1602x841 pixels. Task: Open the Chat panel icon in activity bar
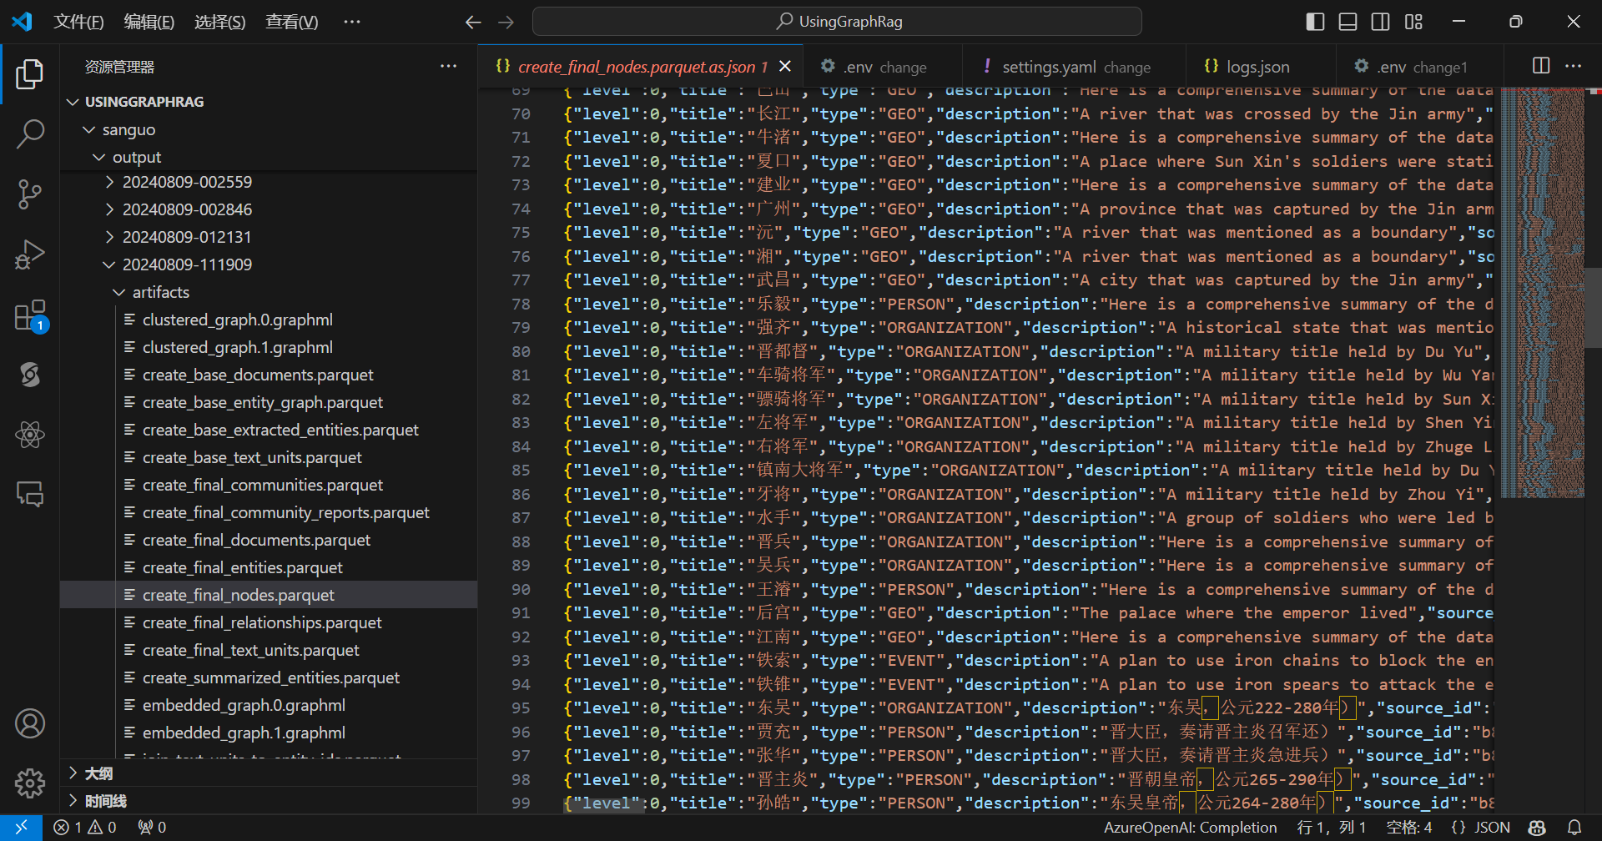[30, 494]
